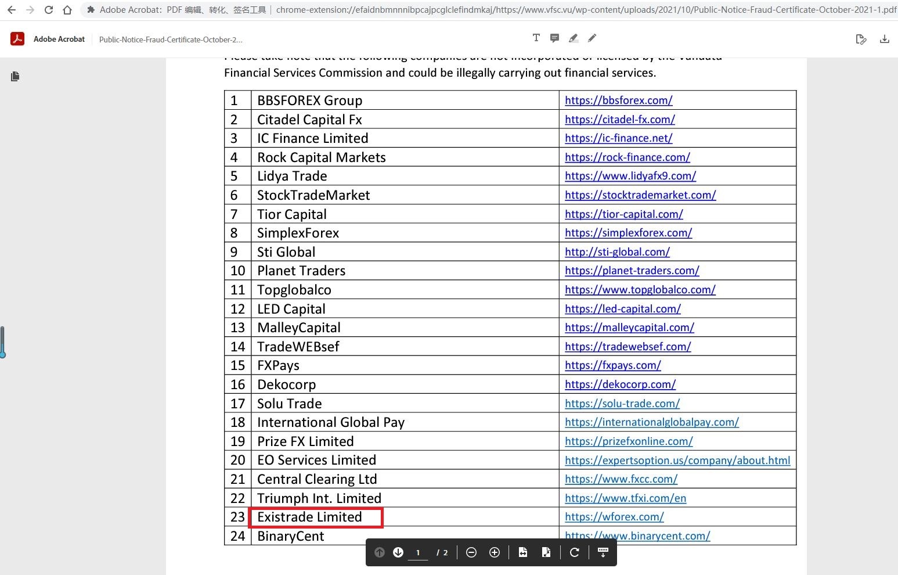The image size is (898, 575).
Task: Click the browser reload button
Action: 49,10
